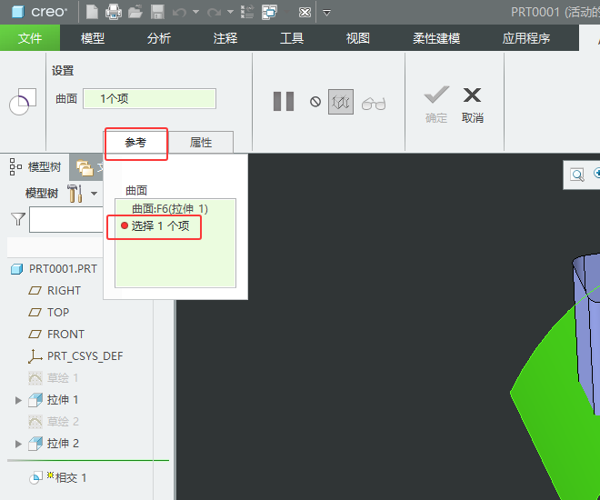Screen dimensions: 600x500
Task: Click the refit magnifier icon in graphics toolbar
Action: click(x=577, y=175)
